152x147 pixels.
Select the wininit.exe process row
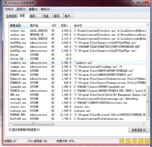[78, 107]
